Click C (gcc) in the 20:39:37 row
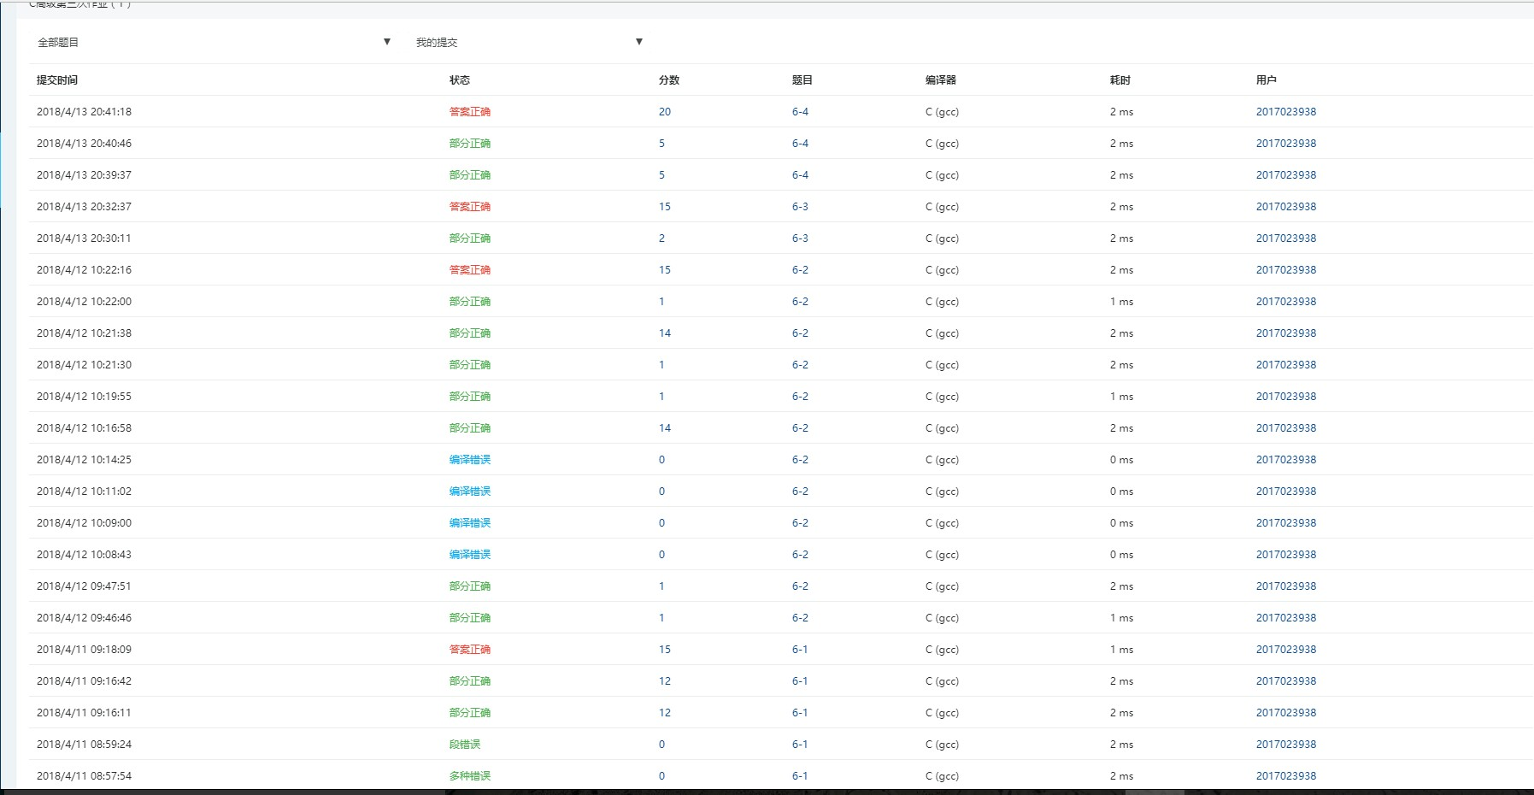Screen dimensions: 1534x795 click(x=942, y=175)
